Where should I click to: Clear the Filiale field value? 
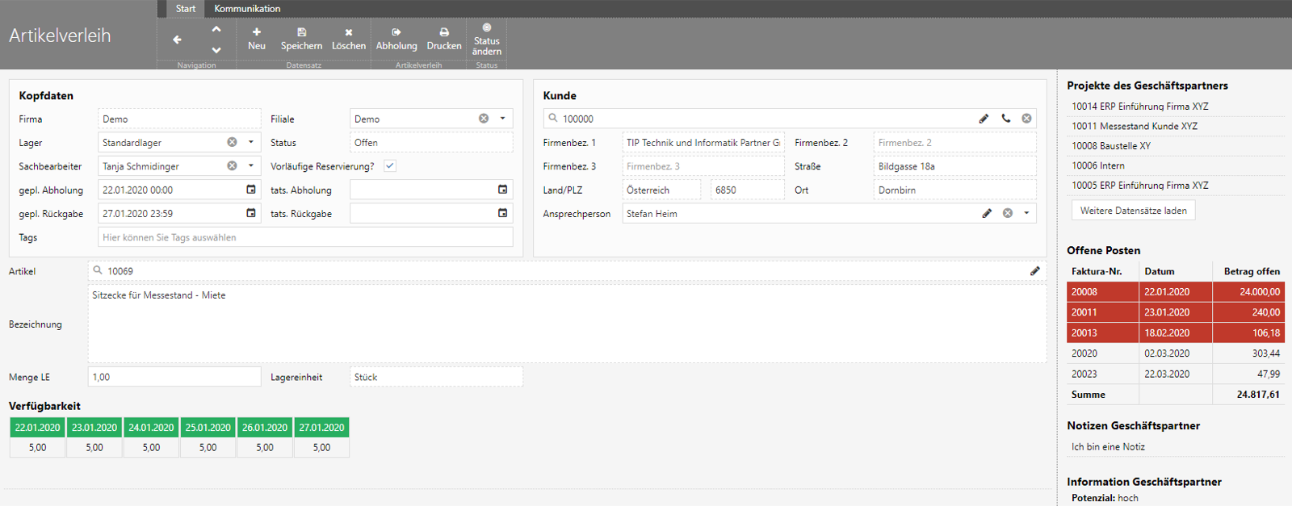[x=484, y=119]
